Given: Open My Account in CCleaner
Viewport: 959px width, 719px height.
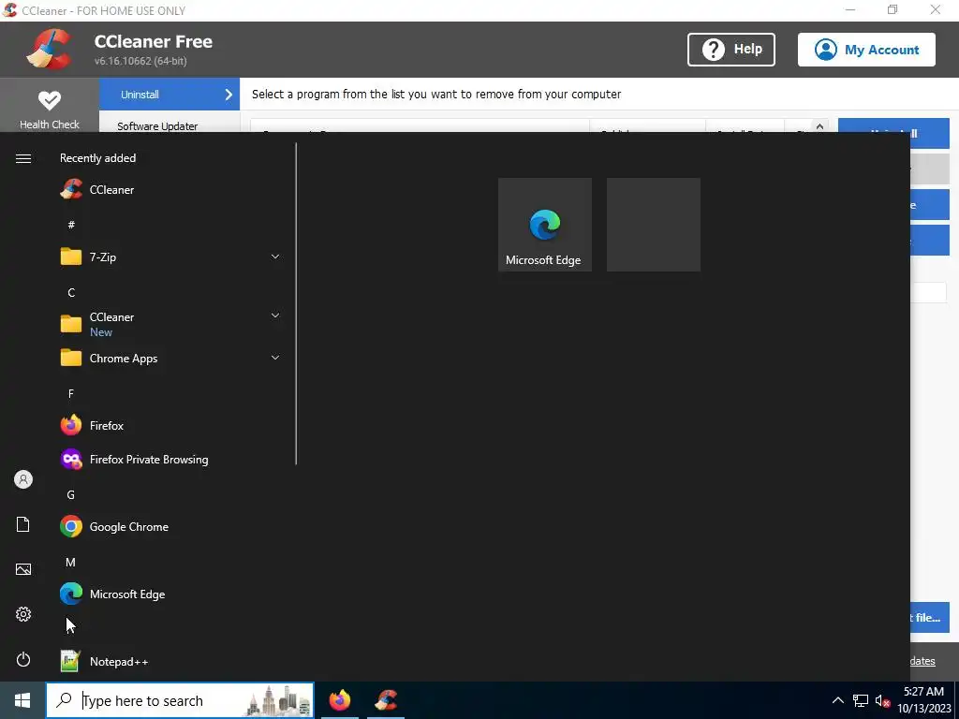Looking at the screenshot, I should click(866, 50).
